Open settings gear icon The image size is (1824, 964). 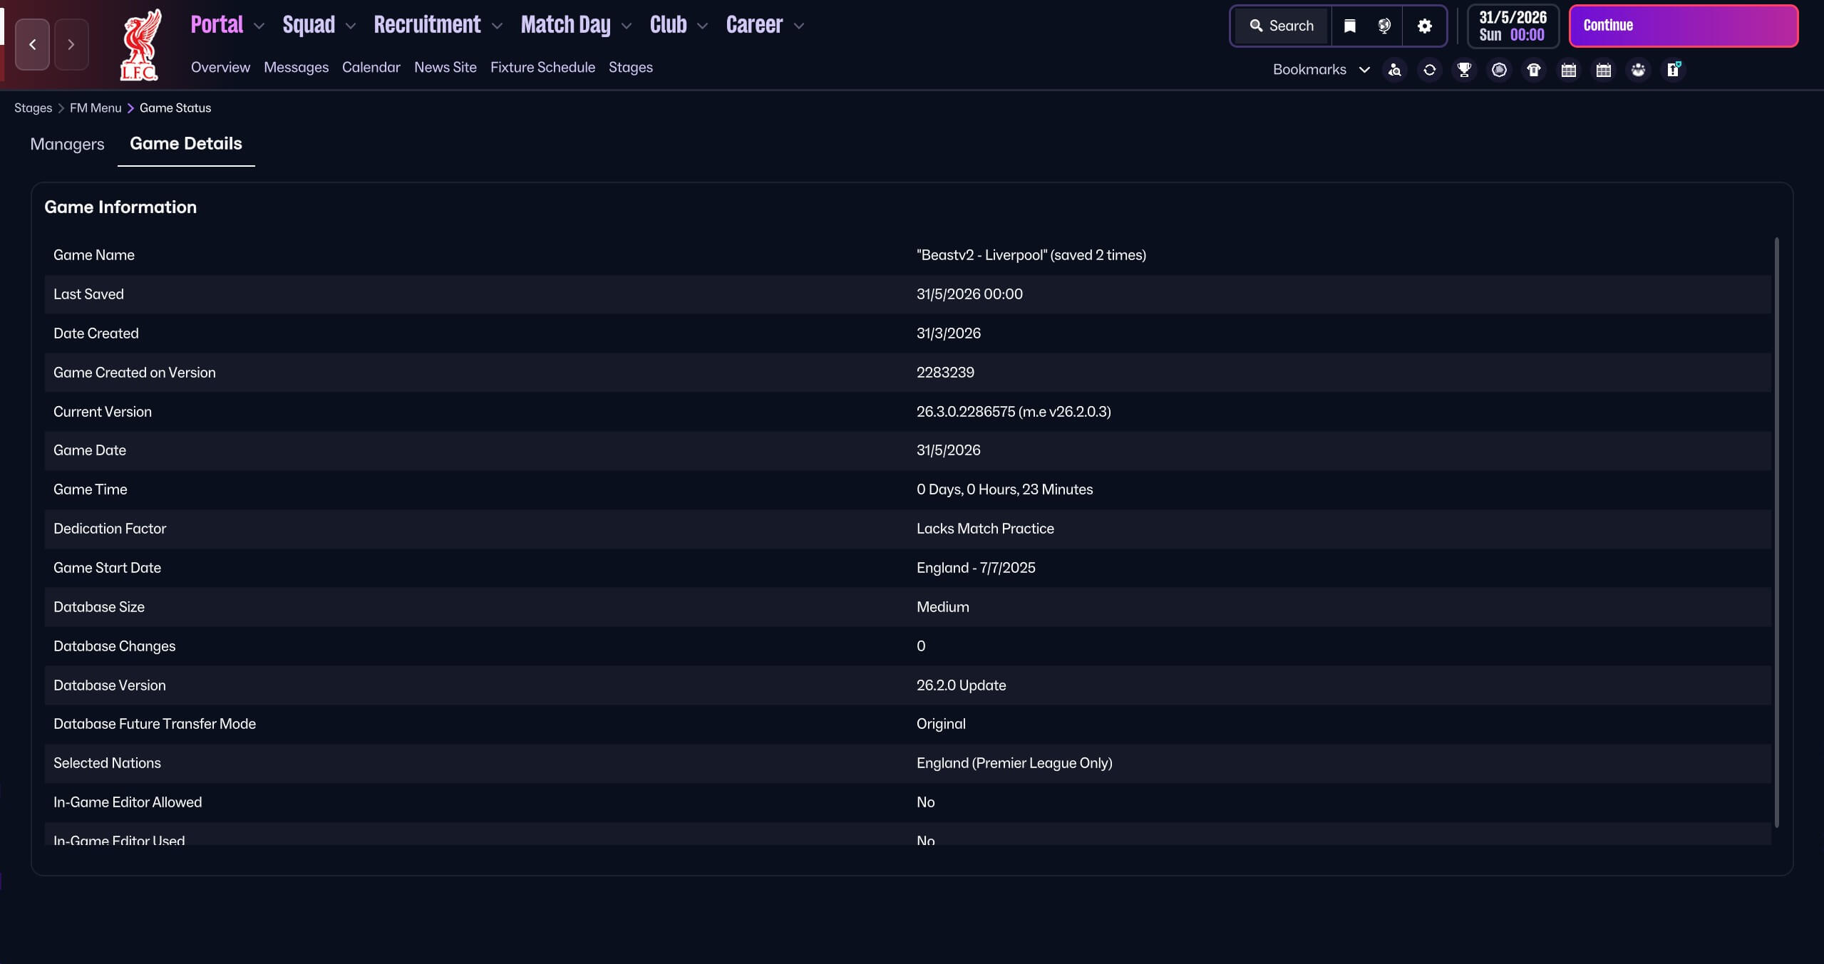(1424, 26)
